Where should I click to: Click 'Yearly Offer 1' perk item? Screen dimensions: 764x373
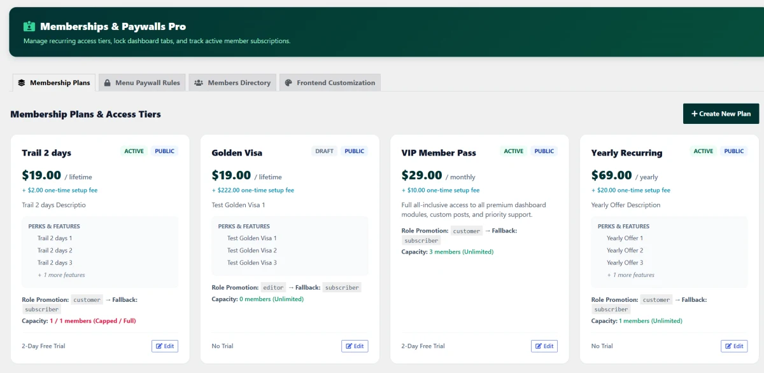click(x=625, y=238)
